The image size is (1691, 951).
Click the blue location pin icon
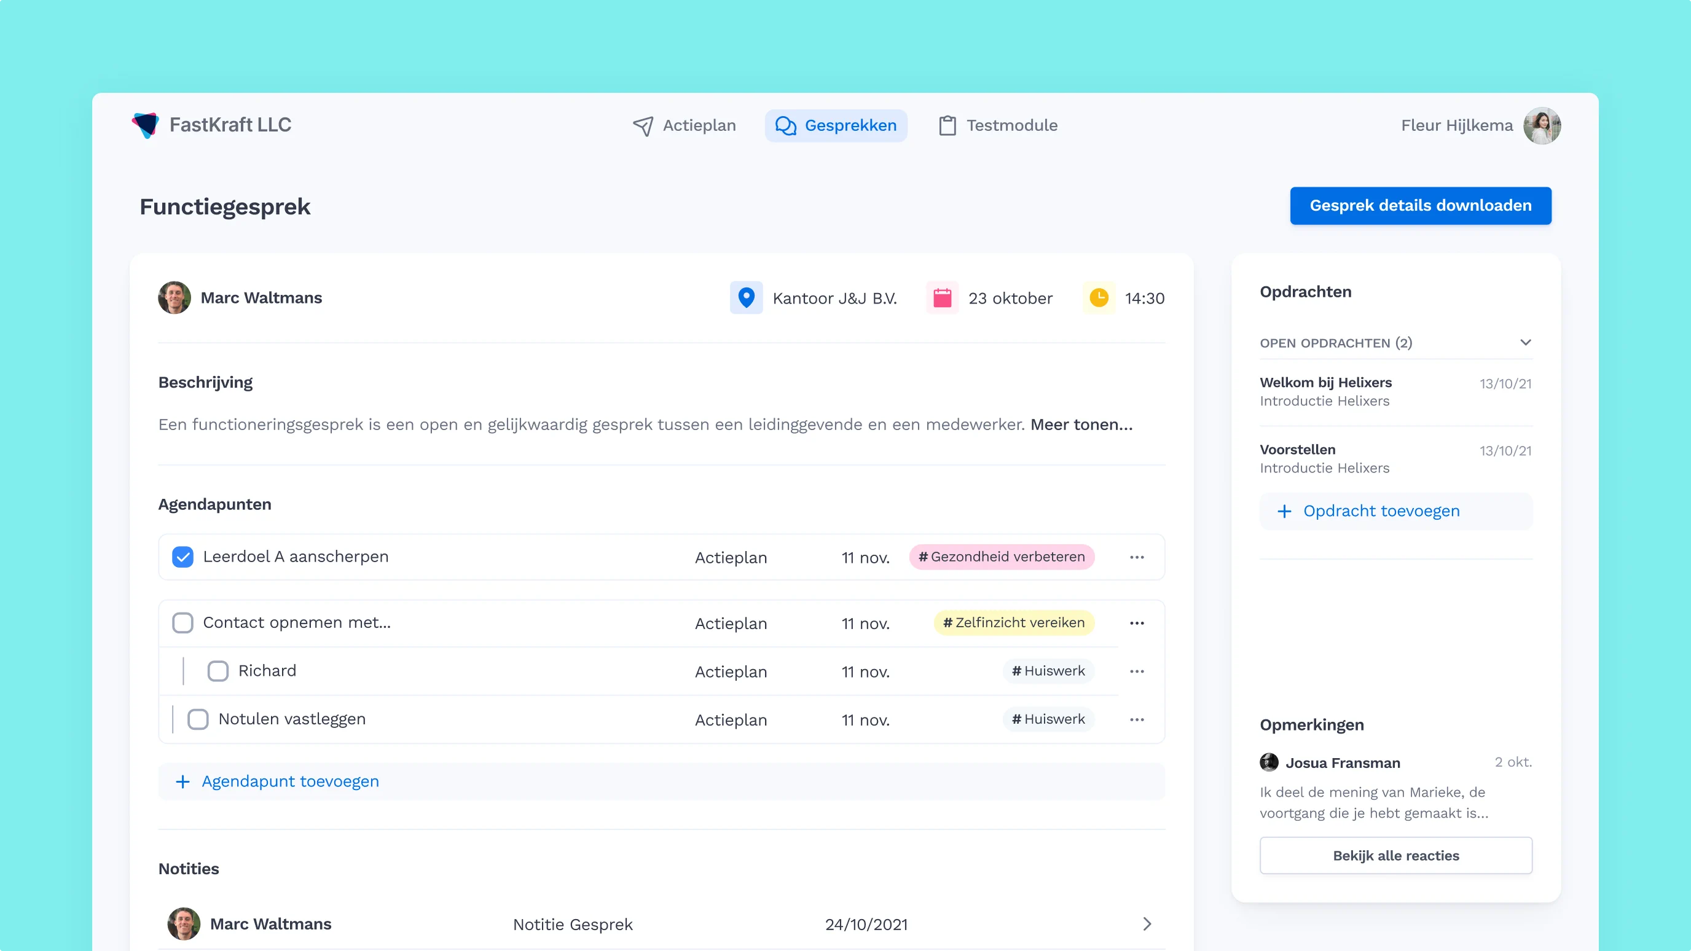point(747,298)
